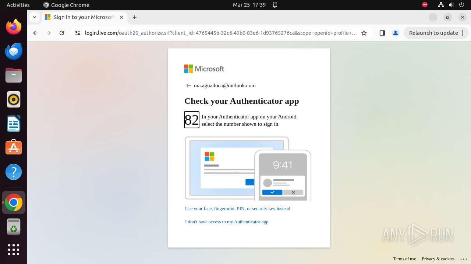
Task: View site information icon in address bar
Action: click(x=77, y=33)
